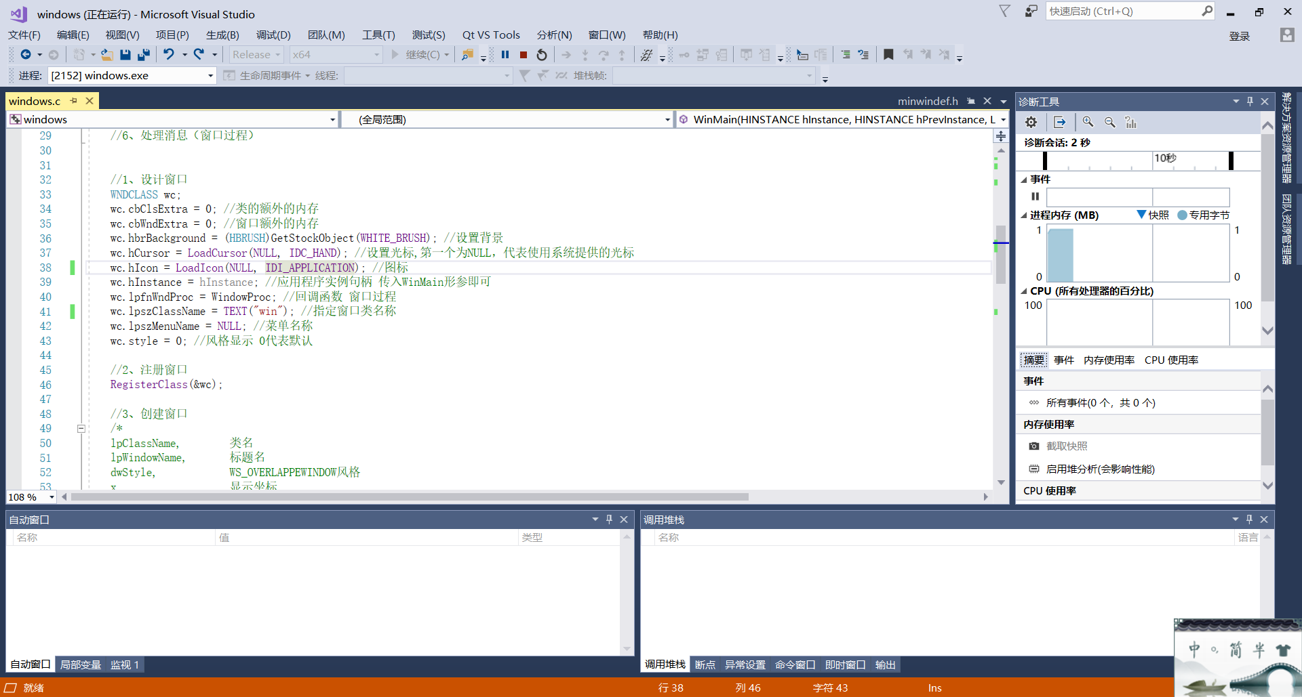The width and height of the screenshot is (1302, 697).
Task: Click the split editor handle above scrollbar
Action: (x=1001, y=137)
